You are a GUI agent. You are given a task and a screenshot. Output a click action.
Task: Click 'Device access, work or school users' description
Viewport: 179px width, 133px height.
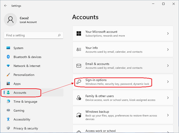(x=120, y=100)
